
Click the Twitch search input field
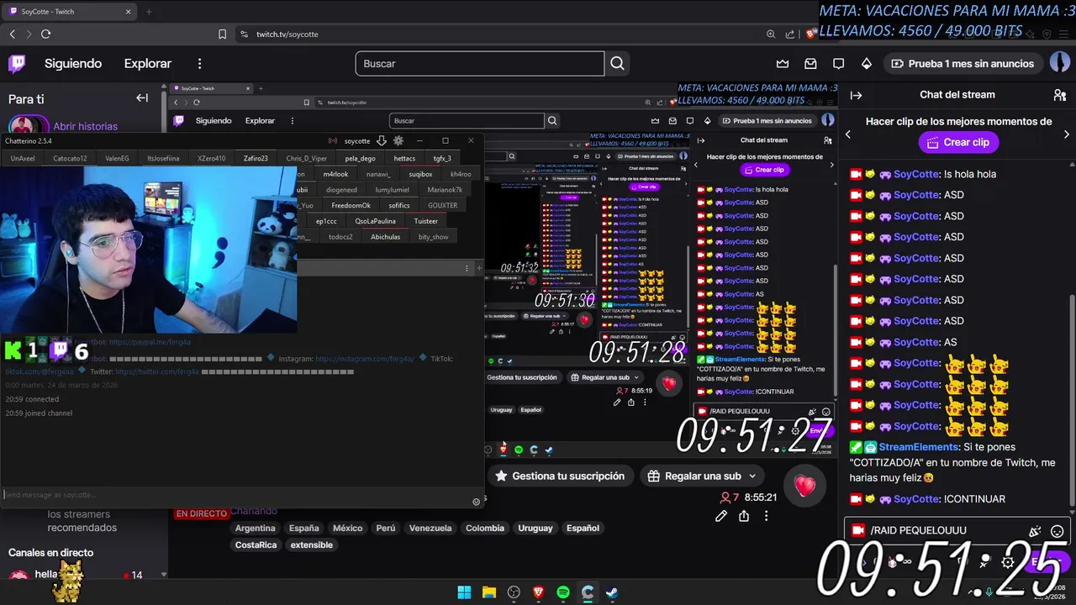479,64
